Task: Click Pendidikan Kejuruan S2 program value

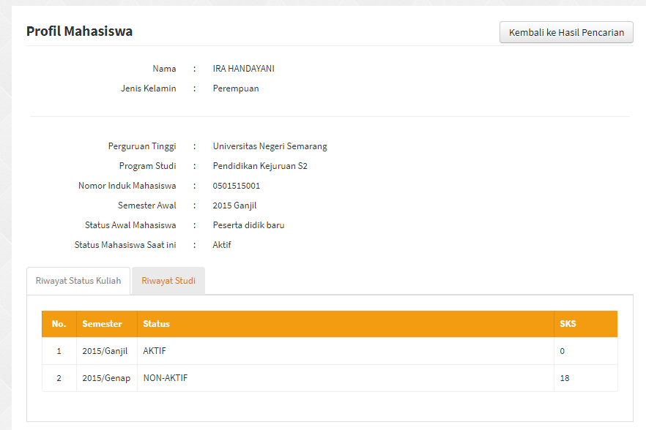Action: point(260,166)
